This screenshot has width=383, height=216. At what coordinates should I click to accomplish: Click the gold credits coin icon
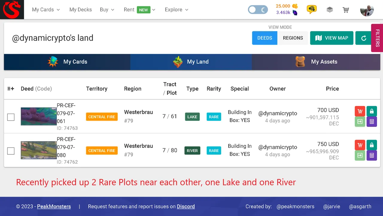[x=295, y=6]
